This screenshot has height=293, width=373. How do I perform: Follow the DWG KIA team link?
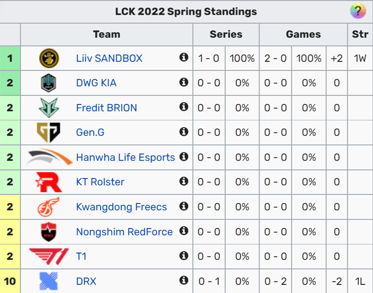click(96, 83)
